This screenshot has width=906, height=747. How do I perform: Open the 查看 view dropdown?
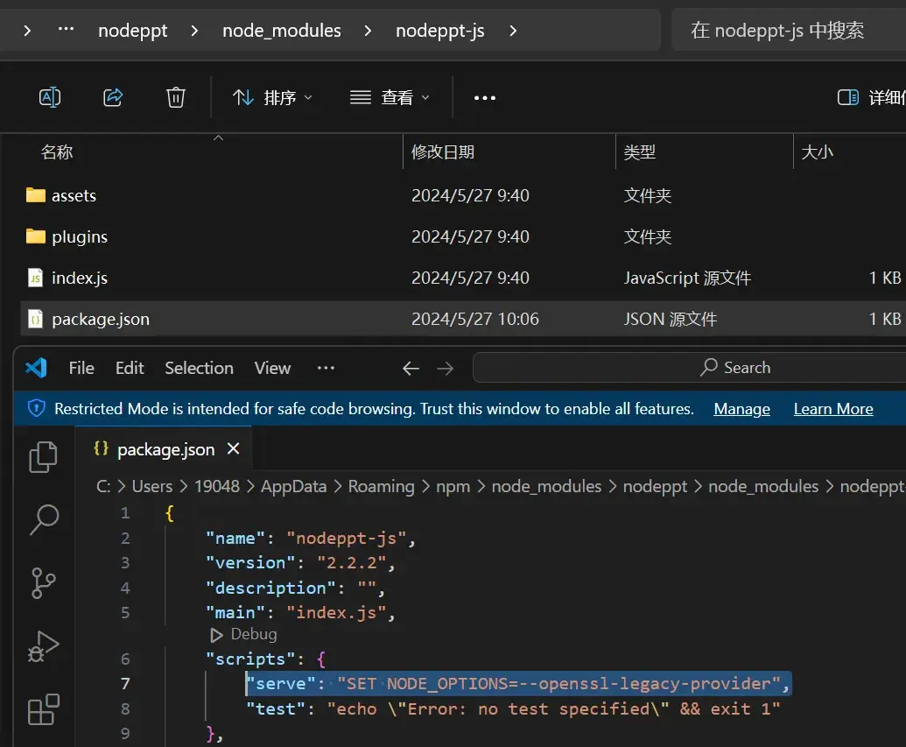click(x=390, y=98)
